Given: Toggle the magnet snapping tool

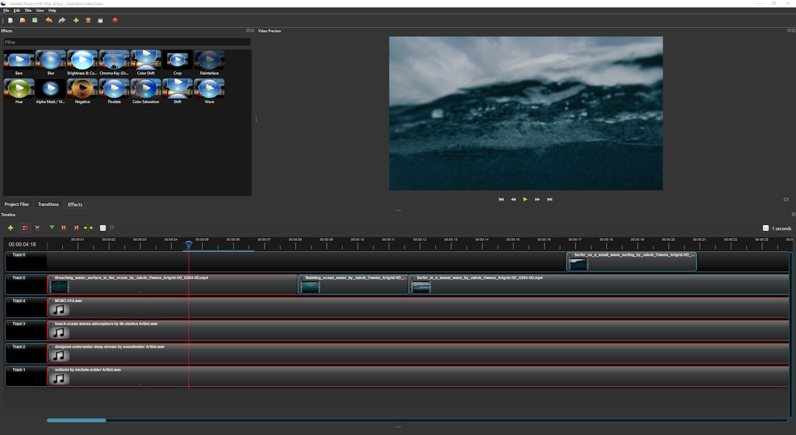Looking at the screenshot, I should 24,228.
